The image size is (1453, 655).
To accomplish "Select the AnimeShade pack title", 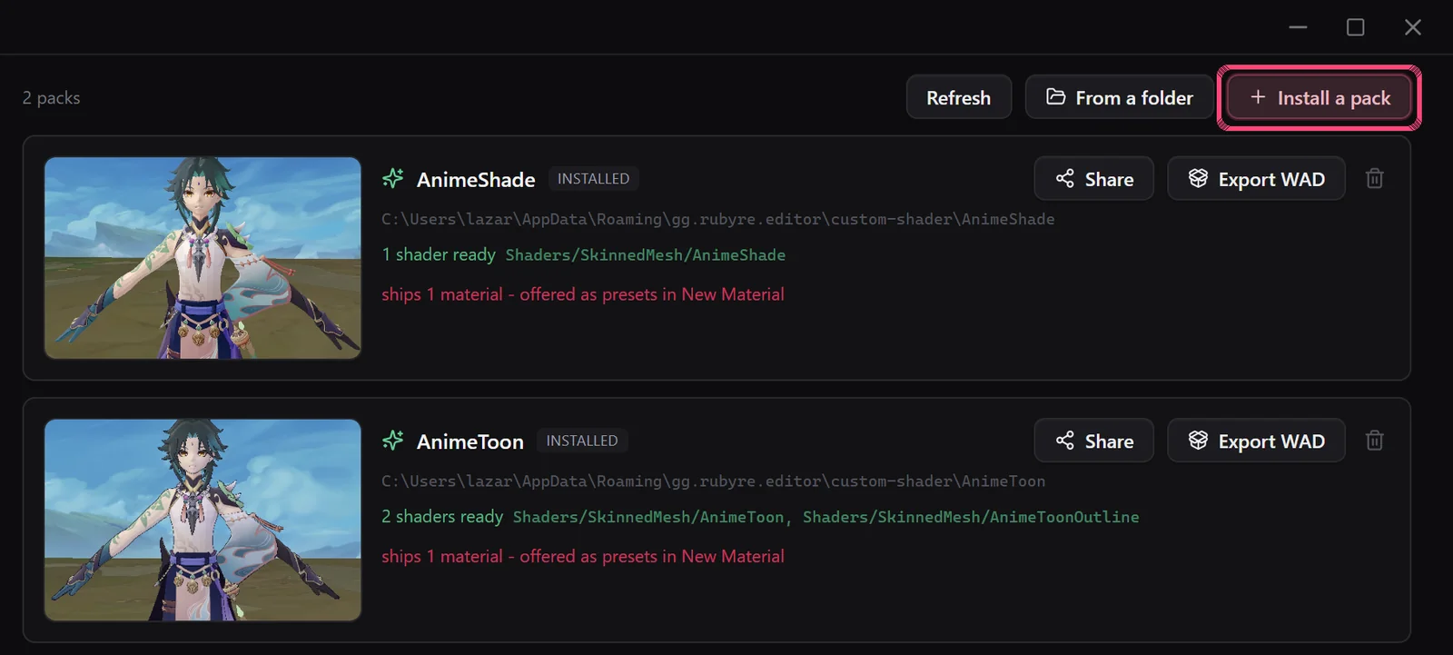I will [476, 179].
